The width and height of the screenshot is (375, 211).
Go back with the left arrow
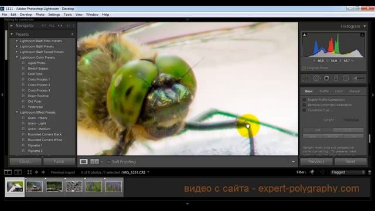(36, 172)
